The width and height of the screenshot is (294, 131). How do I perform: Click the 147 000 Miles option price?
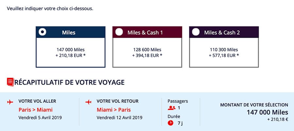click(x=70, y=52)
